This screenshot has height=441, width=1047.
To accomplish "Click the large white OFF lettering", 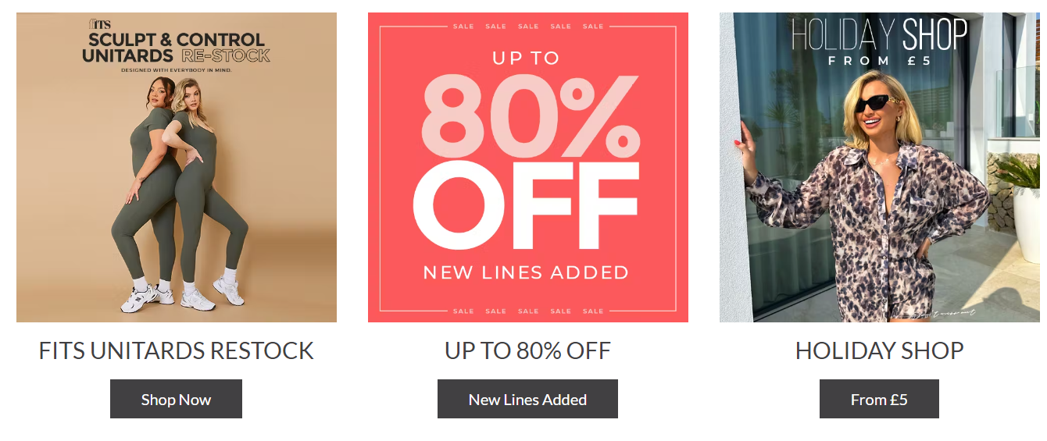I will click(526, 207).
